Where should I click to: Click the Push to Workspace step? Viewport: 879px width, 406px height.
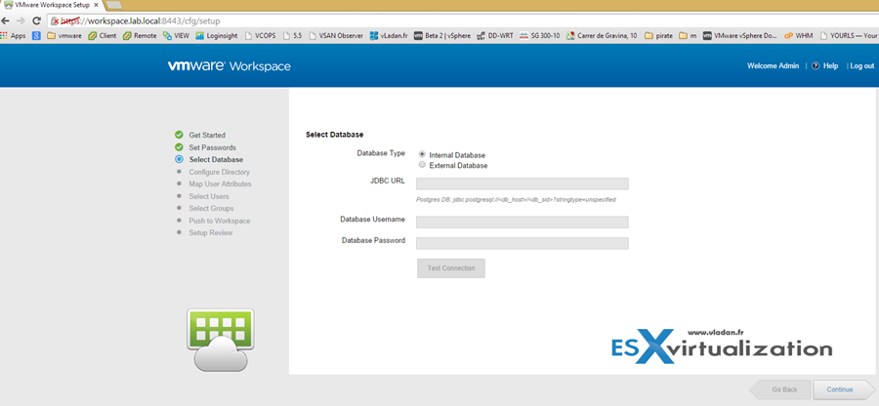pyautogui.click(x=219, y=221)
